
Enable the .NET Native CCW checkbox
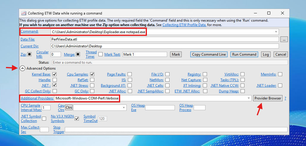pos(243,86)
